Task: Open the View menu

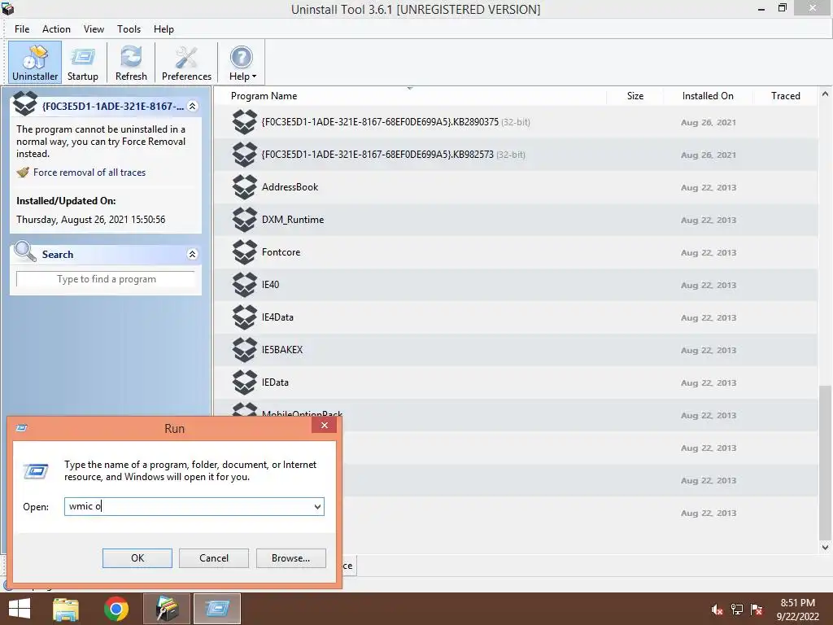Action: [94, 29]
